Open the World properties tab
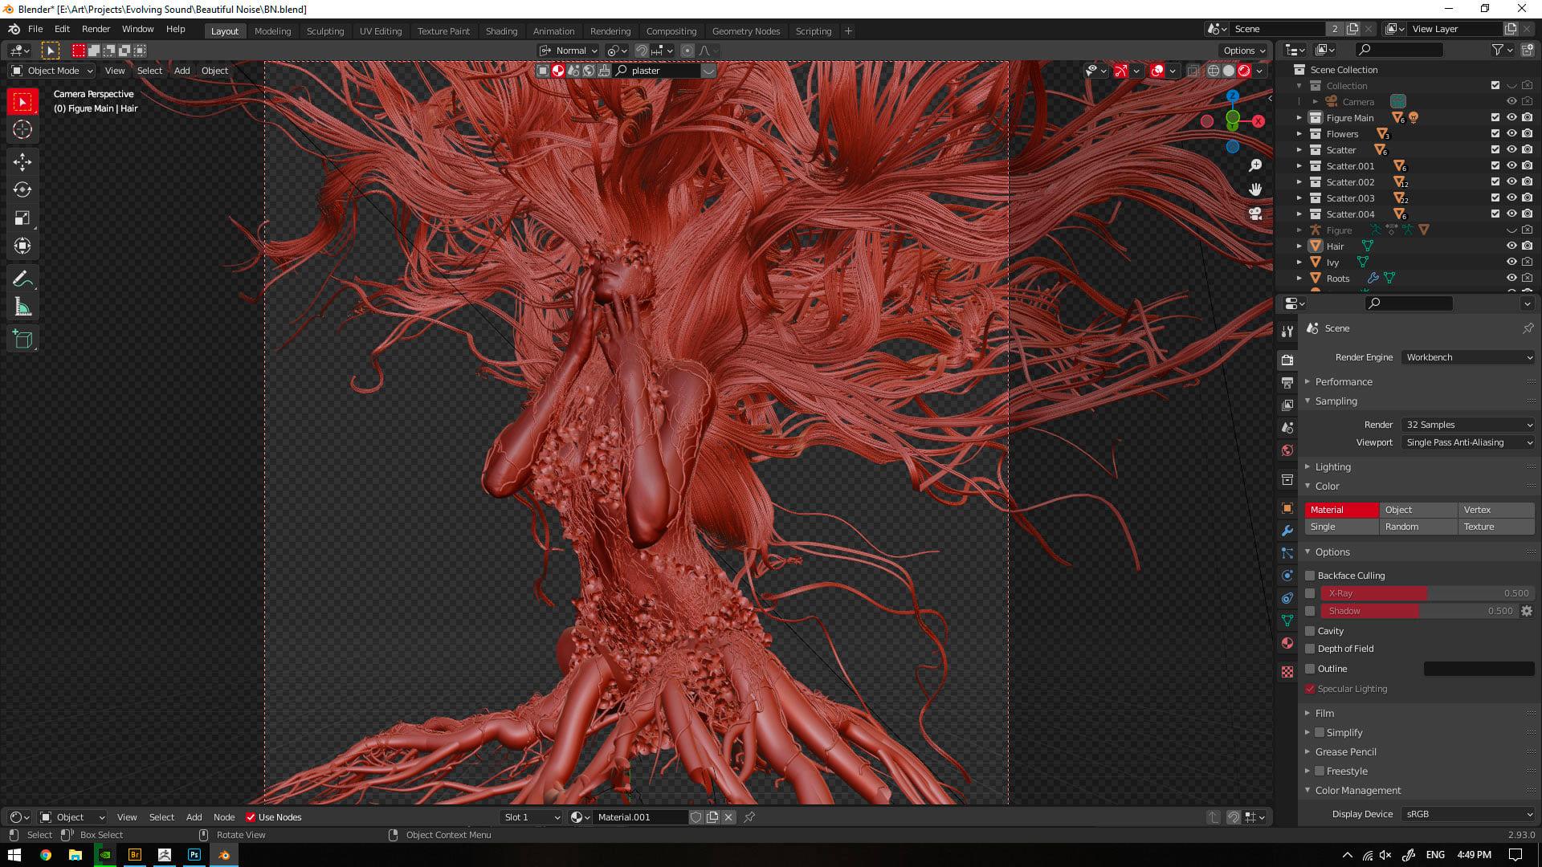Image resolution: width=1542 pixels, height=867 pixels. (x=1287, y=450)
